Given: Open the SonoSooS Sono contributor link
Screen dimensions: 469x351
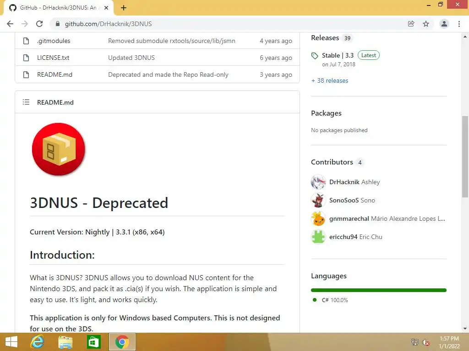Looking at the screenshot, I should [x=352, y=200].
